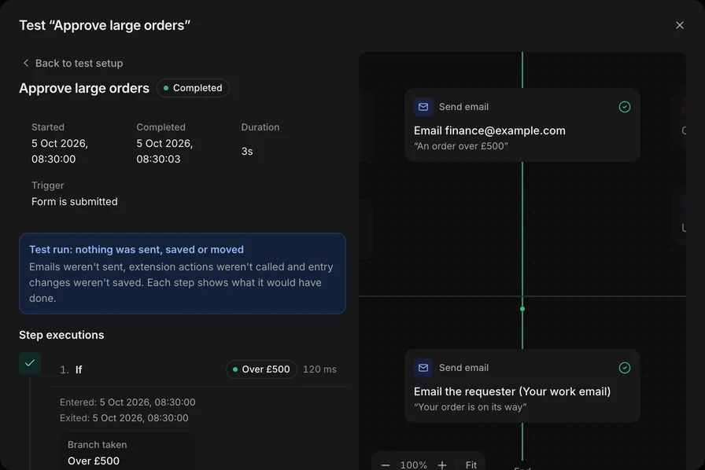Click the "Over £500" branch badge
The height and width of the screenshot is (470, 705).
[261, 369]
